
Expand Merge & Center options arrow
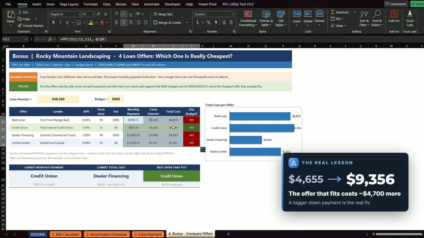187,23
